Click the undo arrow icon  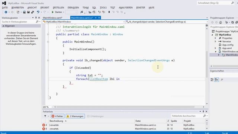click(38, 12)
